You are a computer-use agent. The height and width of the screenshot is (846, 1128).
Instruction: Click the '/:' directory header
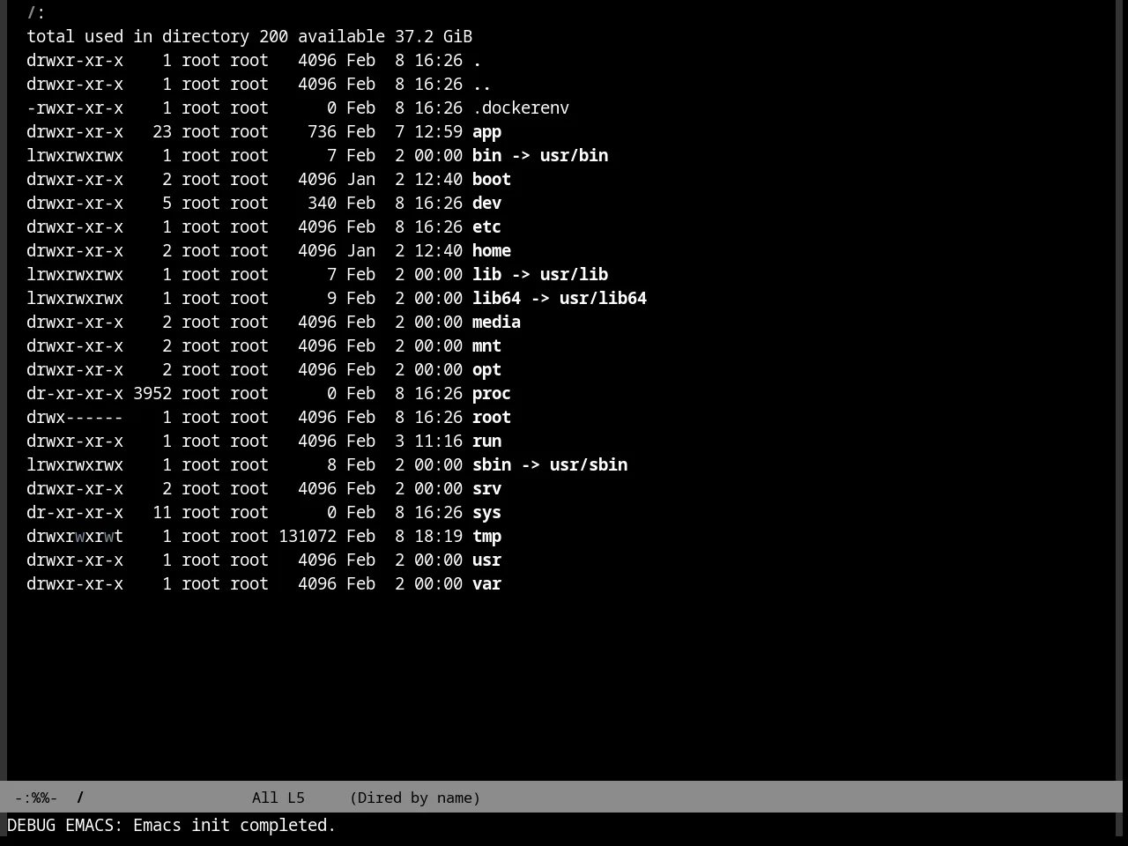click(x=36, y=13)
